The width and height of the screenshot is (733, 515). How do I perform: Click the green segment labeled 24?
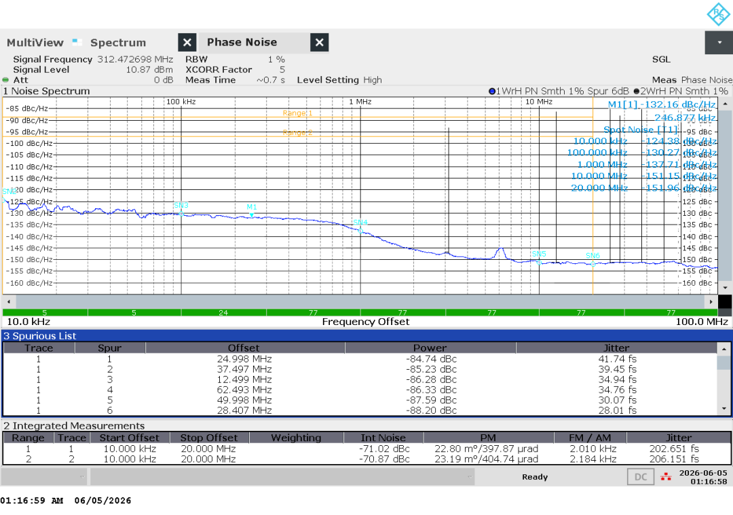click(x=223, y=312)
